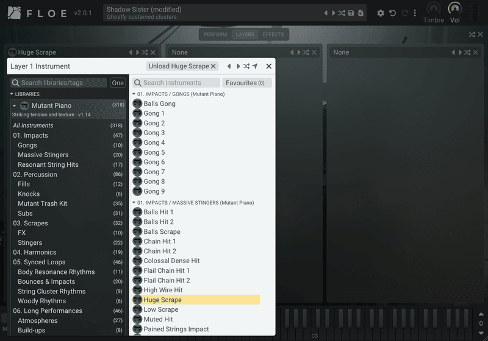Toggle the One filter mode button
The height and width of the screenshot is (341, 488).
[x=118, y=83]
